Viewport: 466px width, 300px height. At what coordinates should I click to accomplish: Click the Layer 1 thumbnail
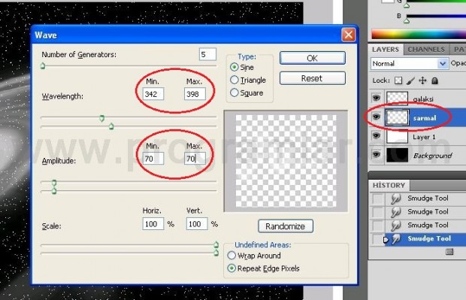point(397,137)
